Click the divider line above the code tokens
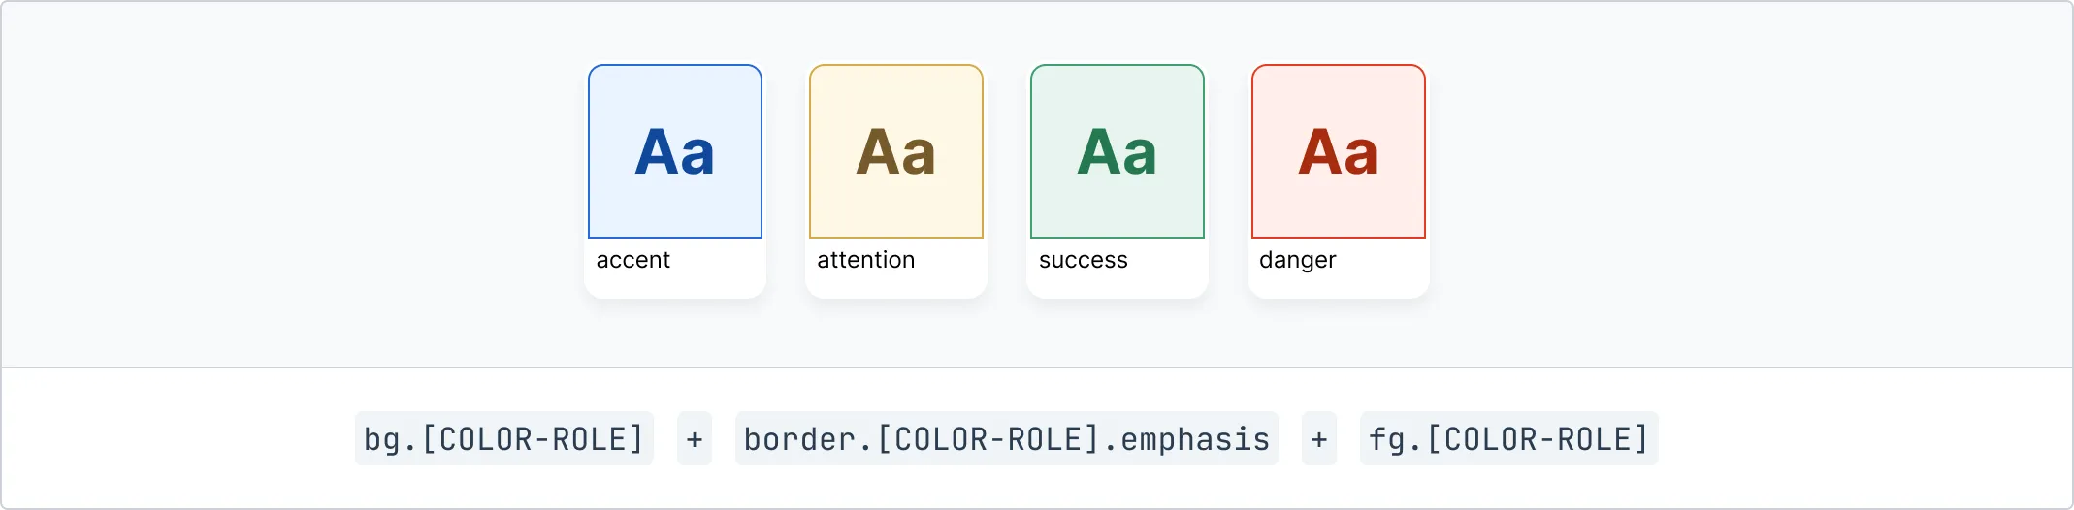The image size is (2074, 510). click(1037, 367)
